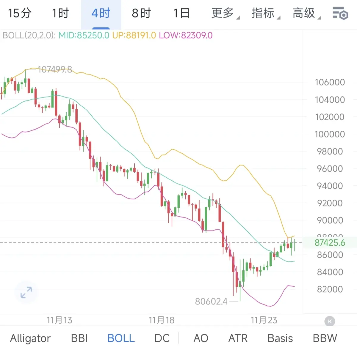Tap the low marker 80602.4
The height and width of the screenshot is (355, 357).
[211, 302]
